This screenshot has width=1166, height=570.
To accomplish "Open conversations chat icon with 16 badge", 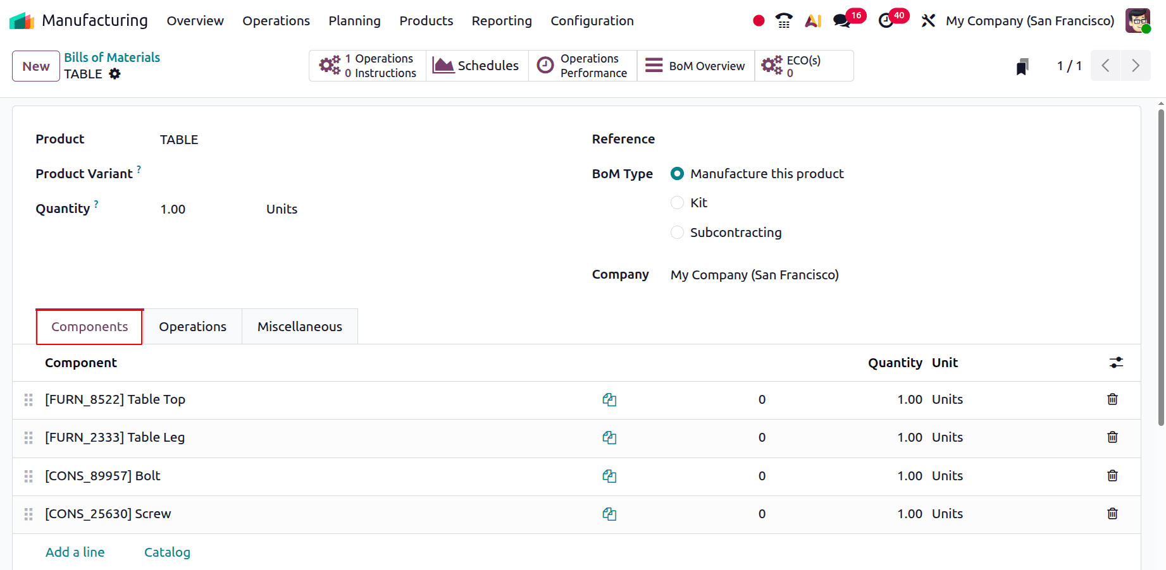I will 842,21.
